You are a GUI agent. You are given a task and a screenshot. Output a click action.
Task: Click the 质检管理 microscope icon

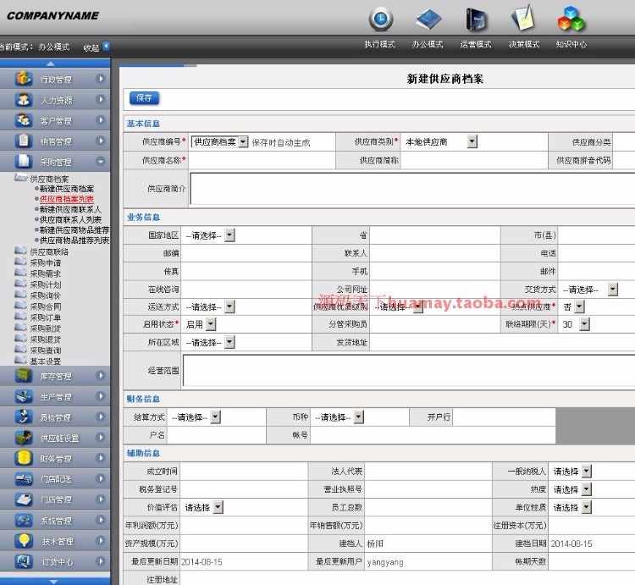coord(24,417)
